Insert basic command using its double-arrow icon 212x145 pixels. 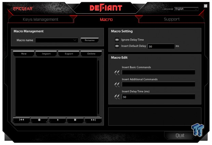click(117, 72)
